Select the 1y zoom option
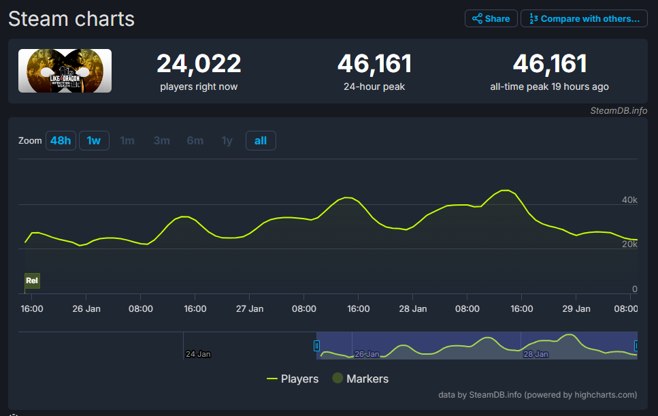The image size is (658, 416). coord(227,141)
